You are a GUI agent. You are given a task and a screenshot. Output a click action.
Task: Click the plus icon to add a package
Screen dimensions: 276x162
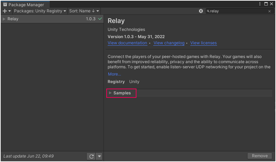[5, 11]
